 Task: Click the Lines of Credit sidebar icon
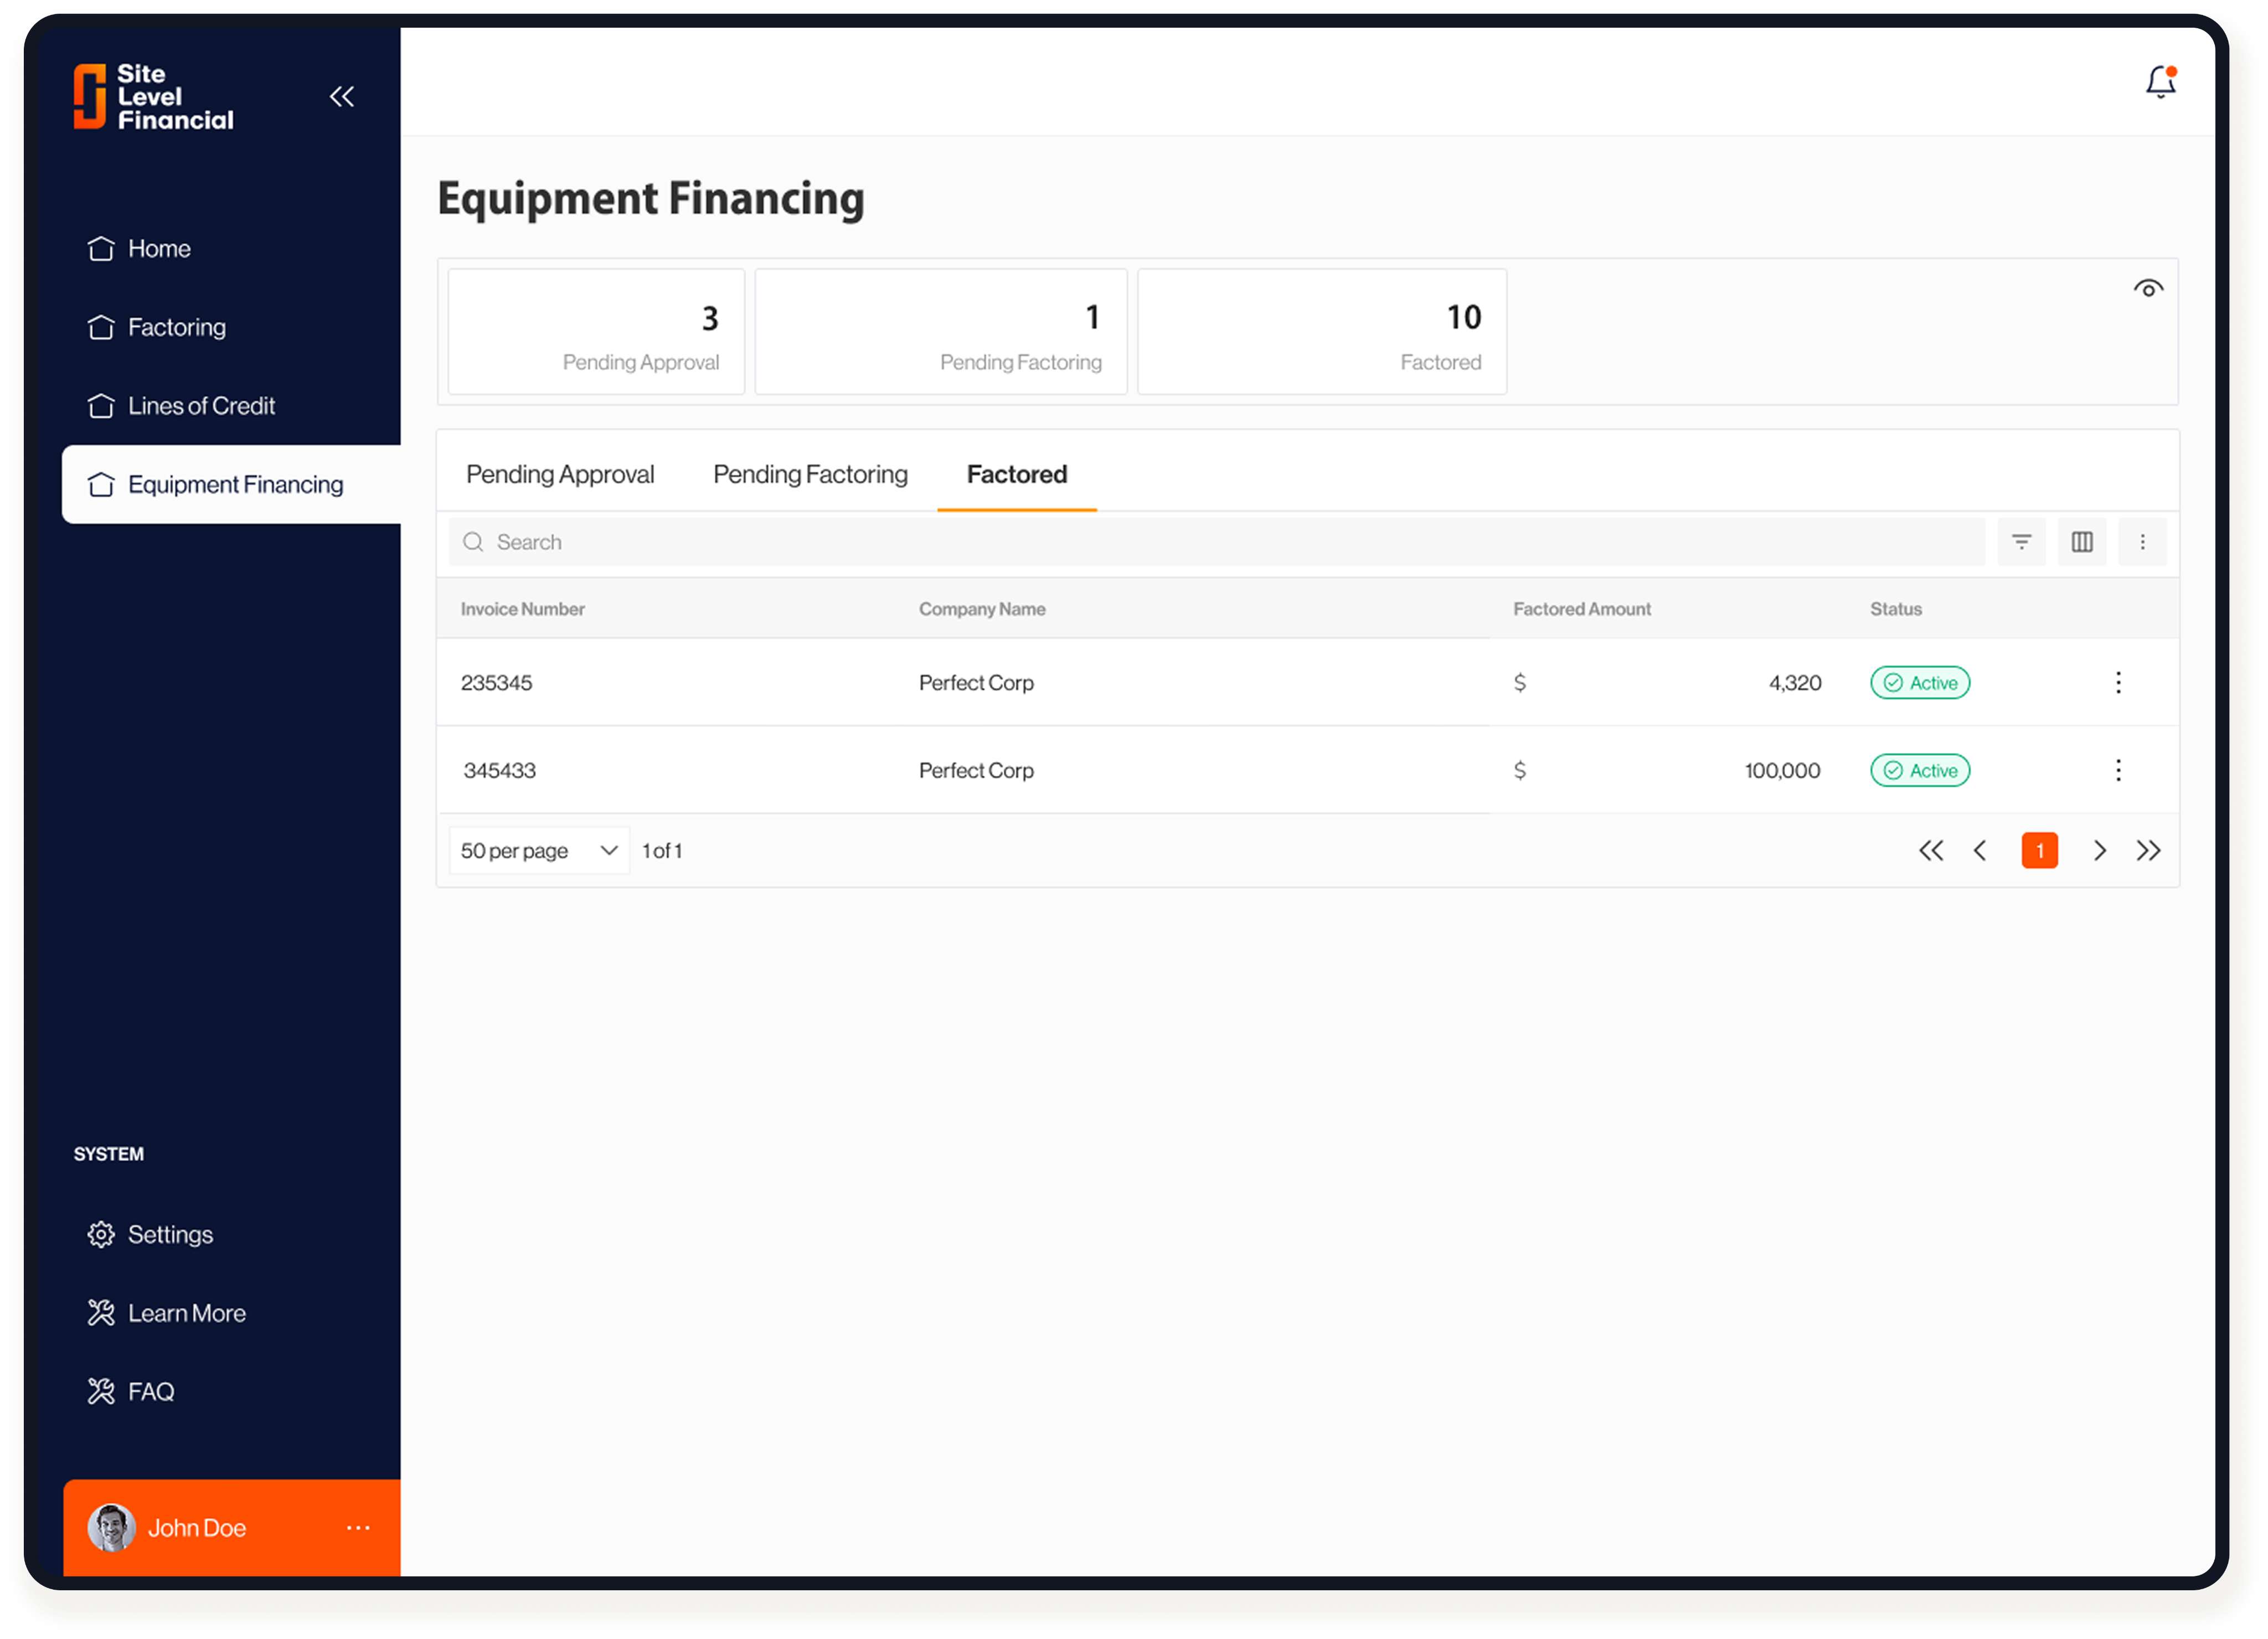[x=101, y=405]
